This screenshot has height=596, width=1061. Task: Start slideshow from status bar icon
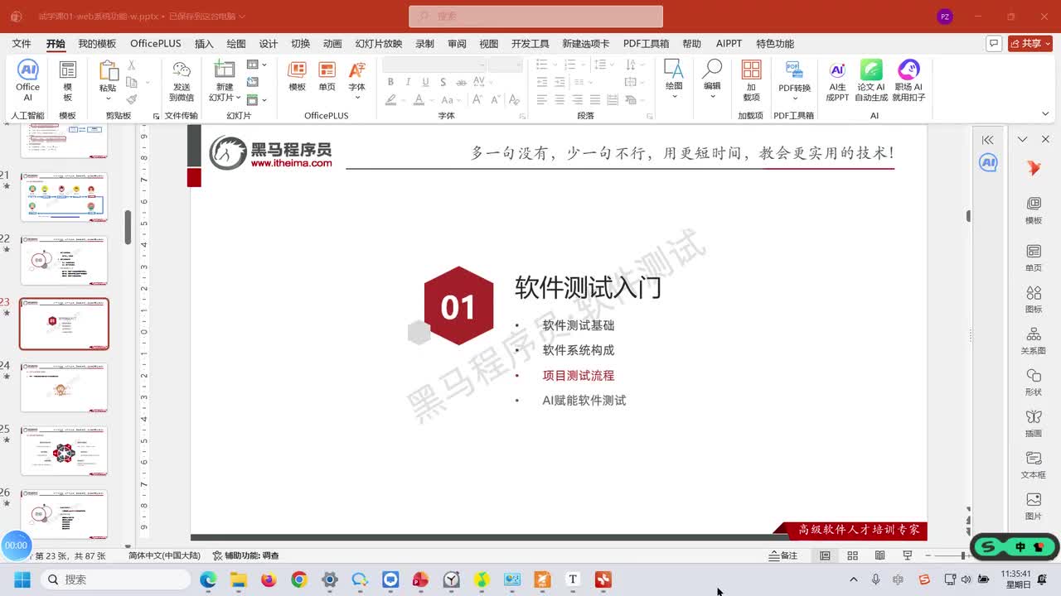pyautogui.click(x=908, y=555)
